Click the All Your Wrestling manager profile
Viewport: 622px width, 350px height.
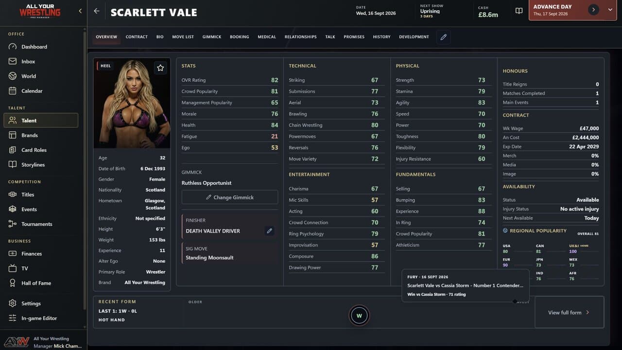[43, 342]
